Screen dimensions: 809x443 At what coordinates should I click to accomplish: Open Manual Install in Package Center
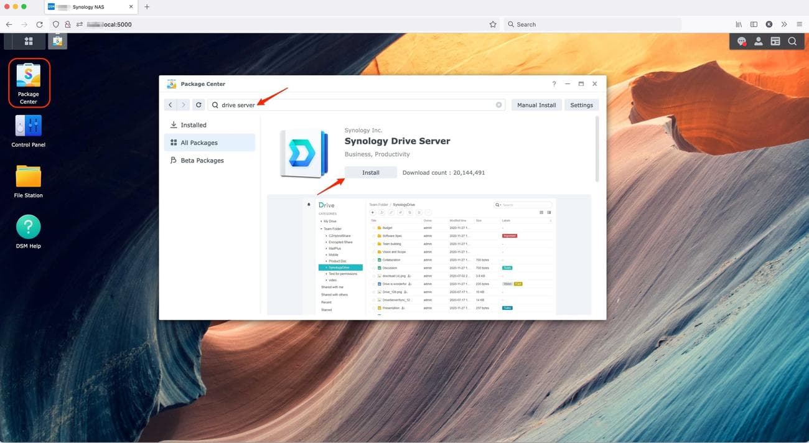pyautogui.click(x=536, y=105)
